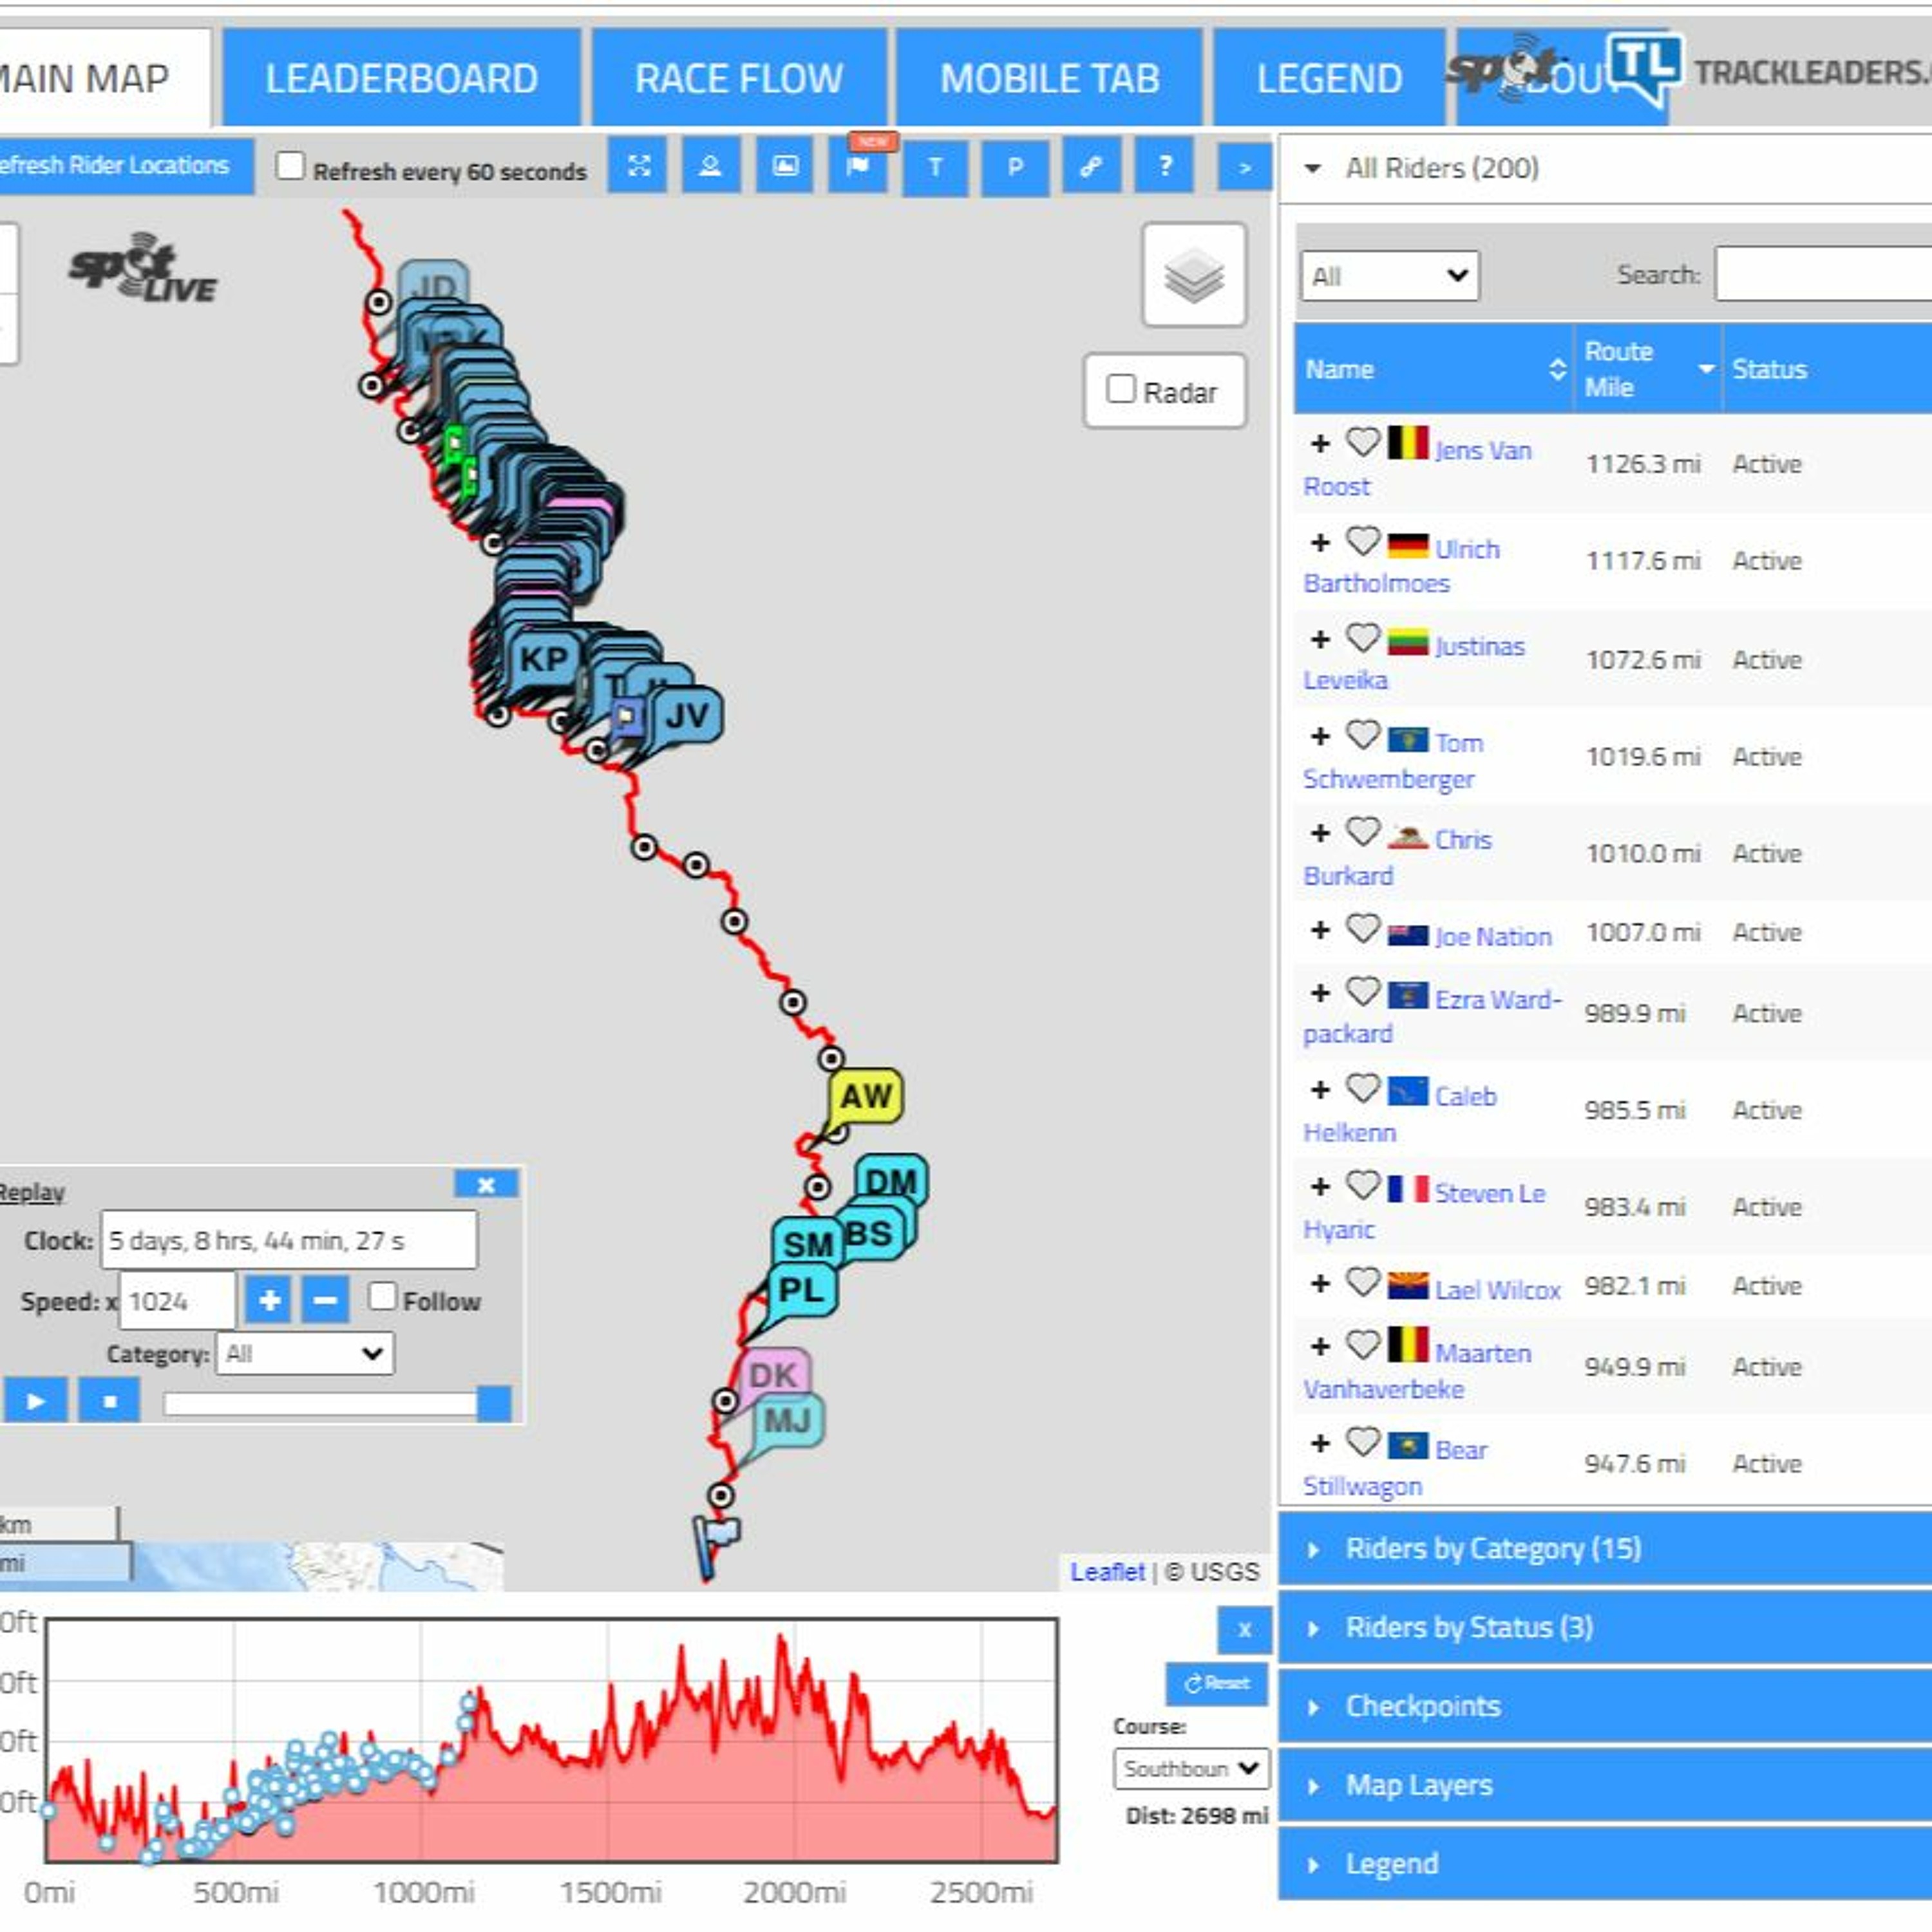
Task: Open the question mark help icon
Action: point(1164,166)
